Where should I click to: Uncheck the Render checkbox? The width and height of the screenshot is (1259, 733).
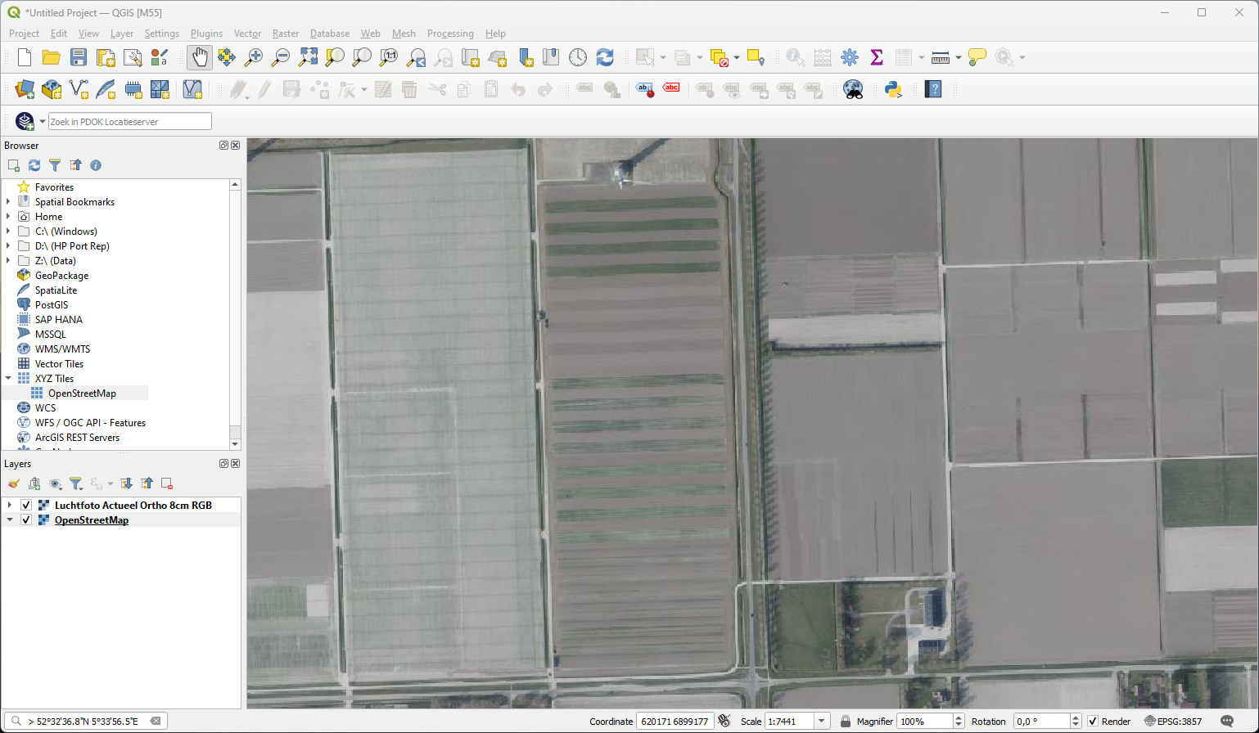point(1093,722)
